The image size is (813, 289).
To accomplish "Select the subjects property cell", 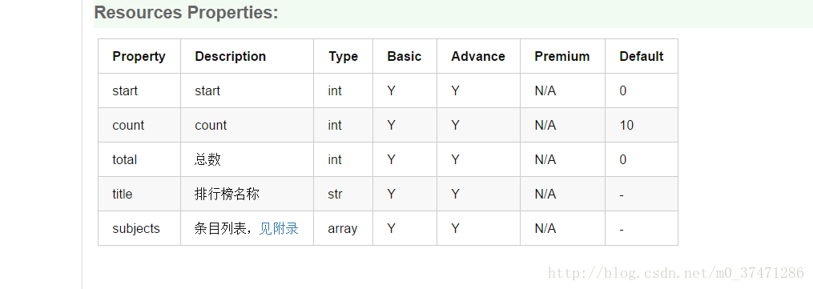I will click(x=139, y=228).
